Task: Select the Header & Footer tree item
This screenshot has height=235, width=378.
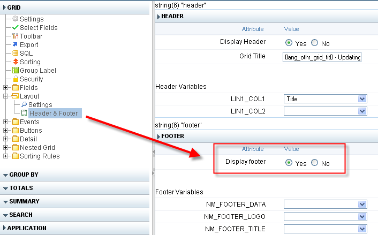Action: coord(53,113)
